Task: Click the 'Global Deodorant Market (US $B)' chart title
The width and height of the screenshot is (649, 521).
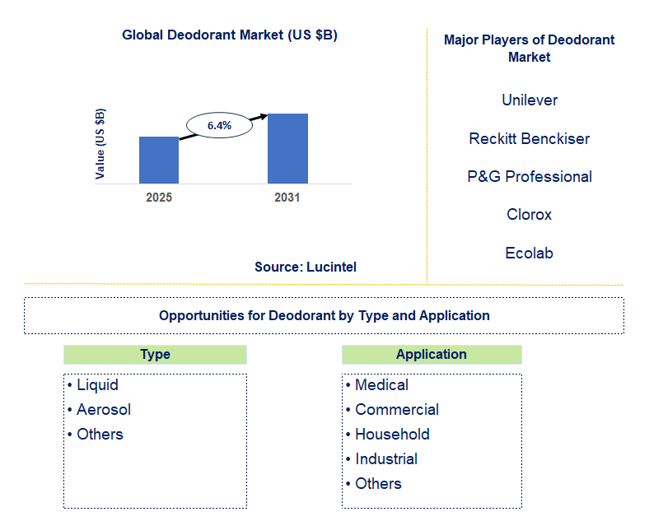Action: point(230,35)
